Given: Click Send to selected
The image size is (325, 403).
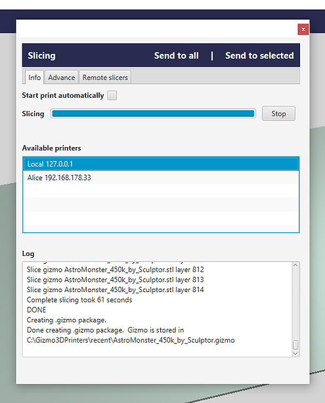Looking at the screenshot, I should coord(259,56).
